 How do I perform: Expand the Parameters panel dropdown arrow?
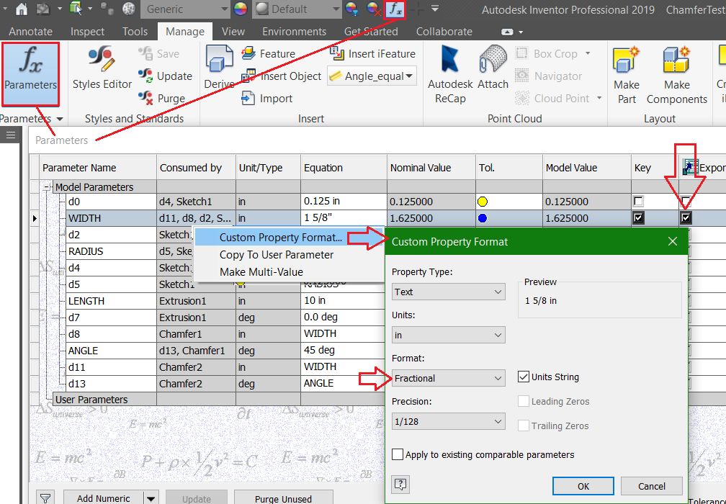coord(60,119)
